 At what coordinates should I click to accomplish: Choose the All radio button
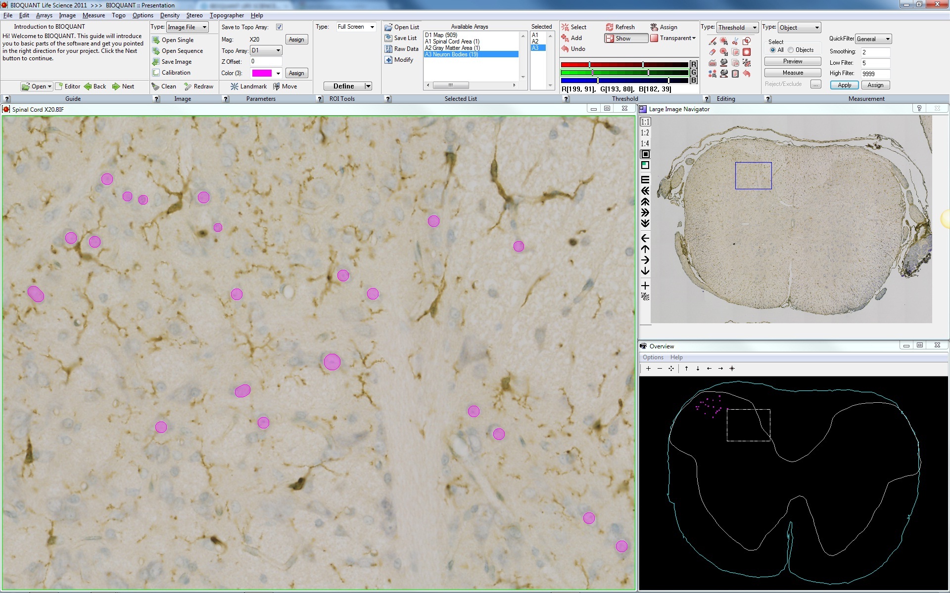click(773, 50)
